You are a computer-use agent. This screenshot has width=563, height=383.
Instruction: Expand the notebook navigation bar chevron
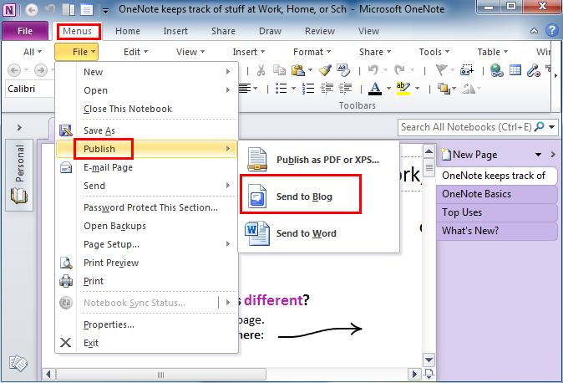pos(19,127)
